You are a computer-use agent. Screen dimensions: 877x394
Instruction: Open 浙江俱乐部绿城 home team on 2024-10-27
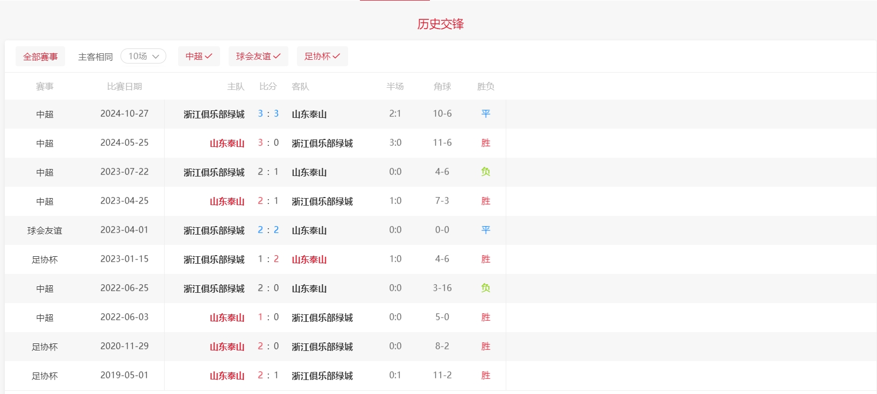coord(214,114)
